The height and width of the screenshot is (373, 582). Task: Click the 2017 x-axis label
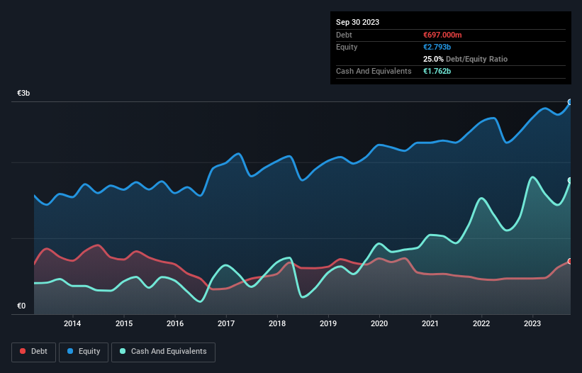coord(226,323)
